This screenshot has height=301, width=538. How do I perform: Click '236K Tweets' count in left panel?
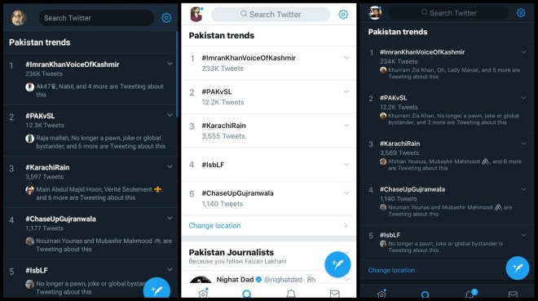point(44,73)
